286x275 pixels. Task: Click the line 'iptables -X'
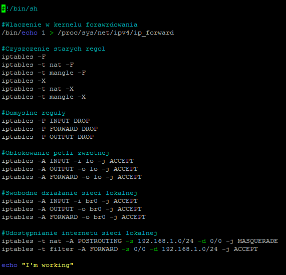[x=24, y=81]
